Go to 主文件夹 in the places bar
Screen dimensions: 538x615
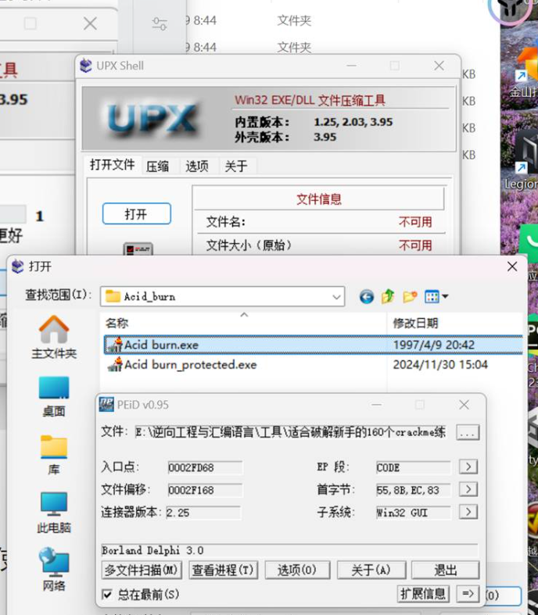(x=54, y=338)
